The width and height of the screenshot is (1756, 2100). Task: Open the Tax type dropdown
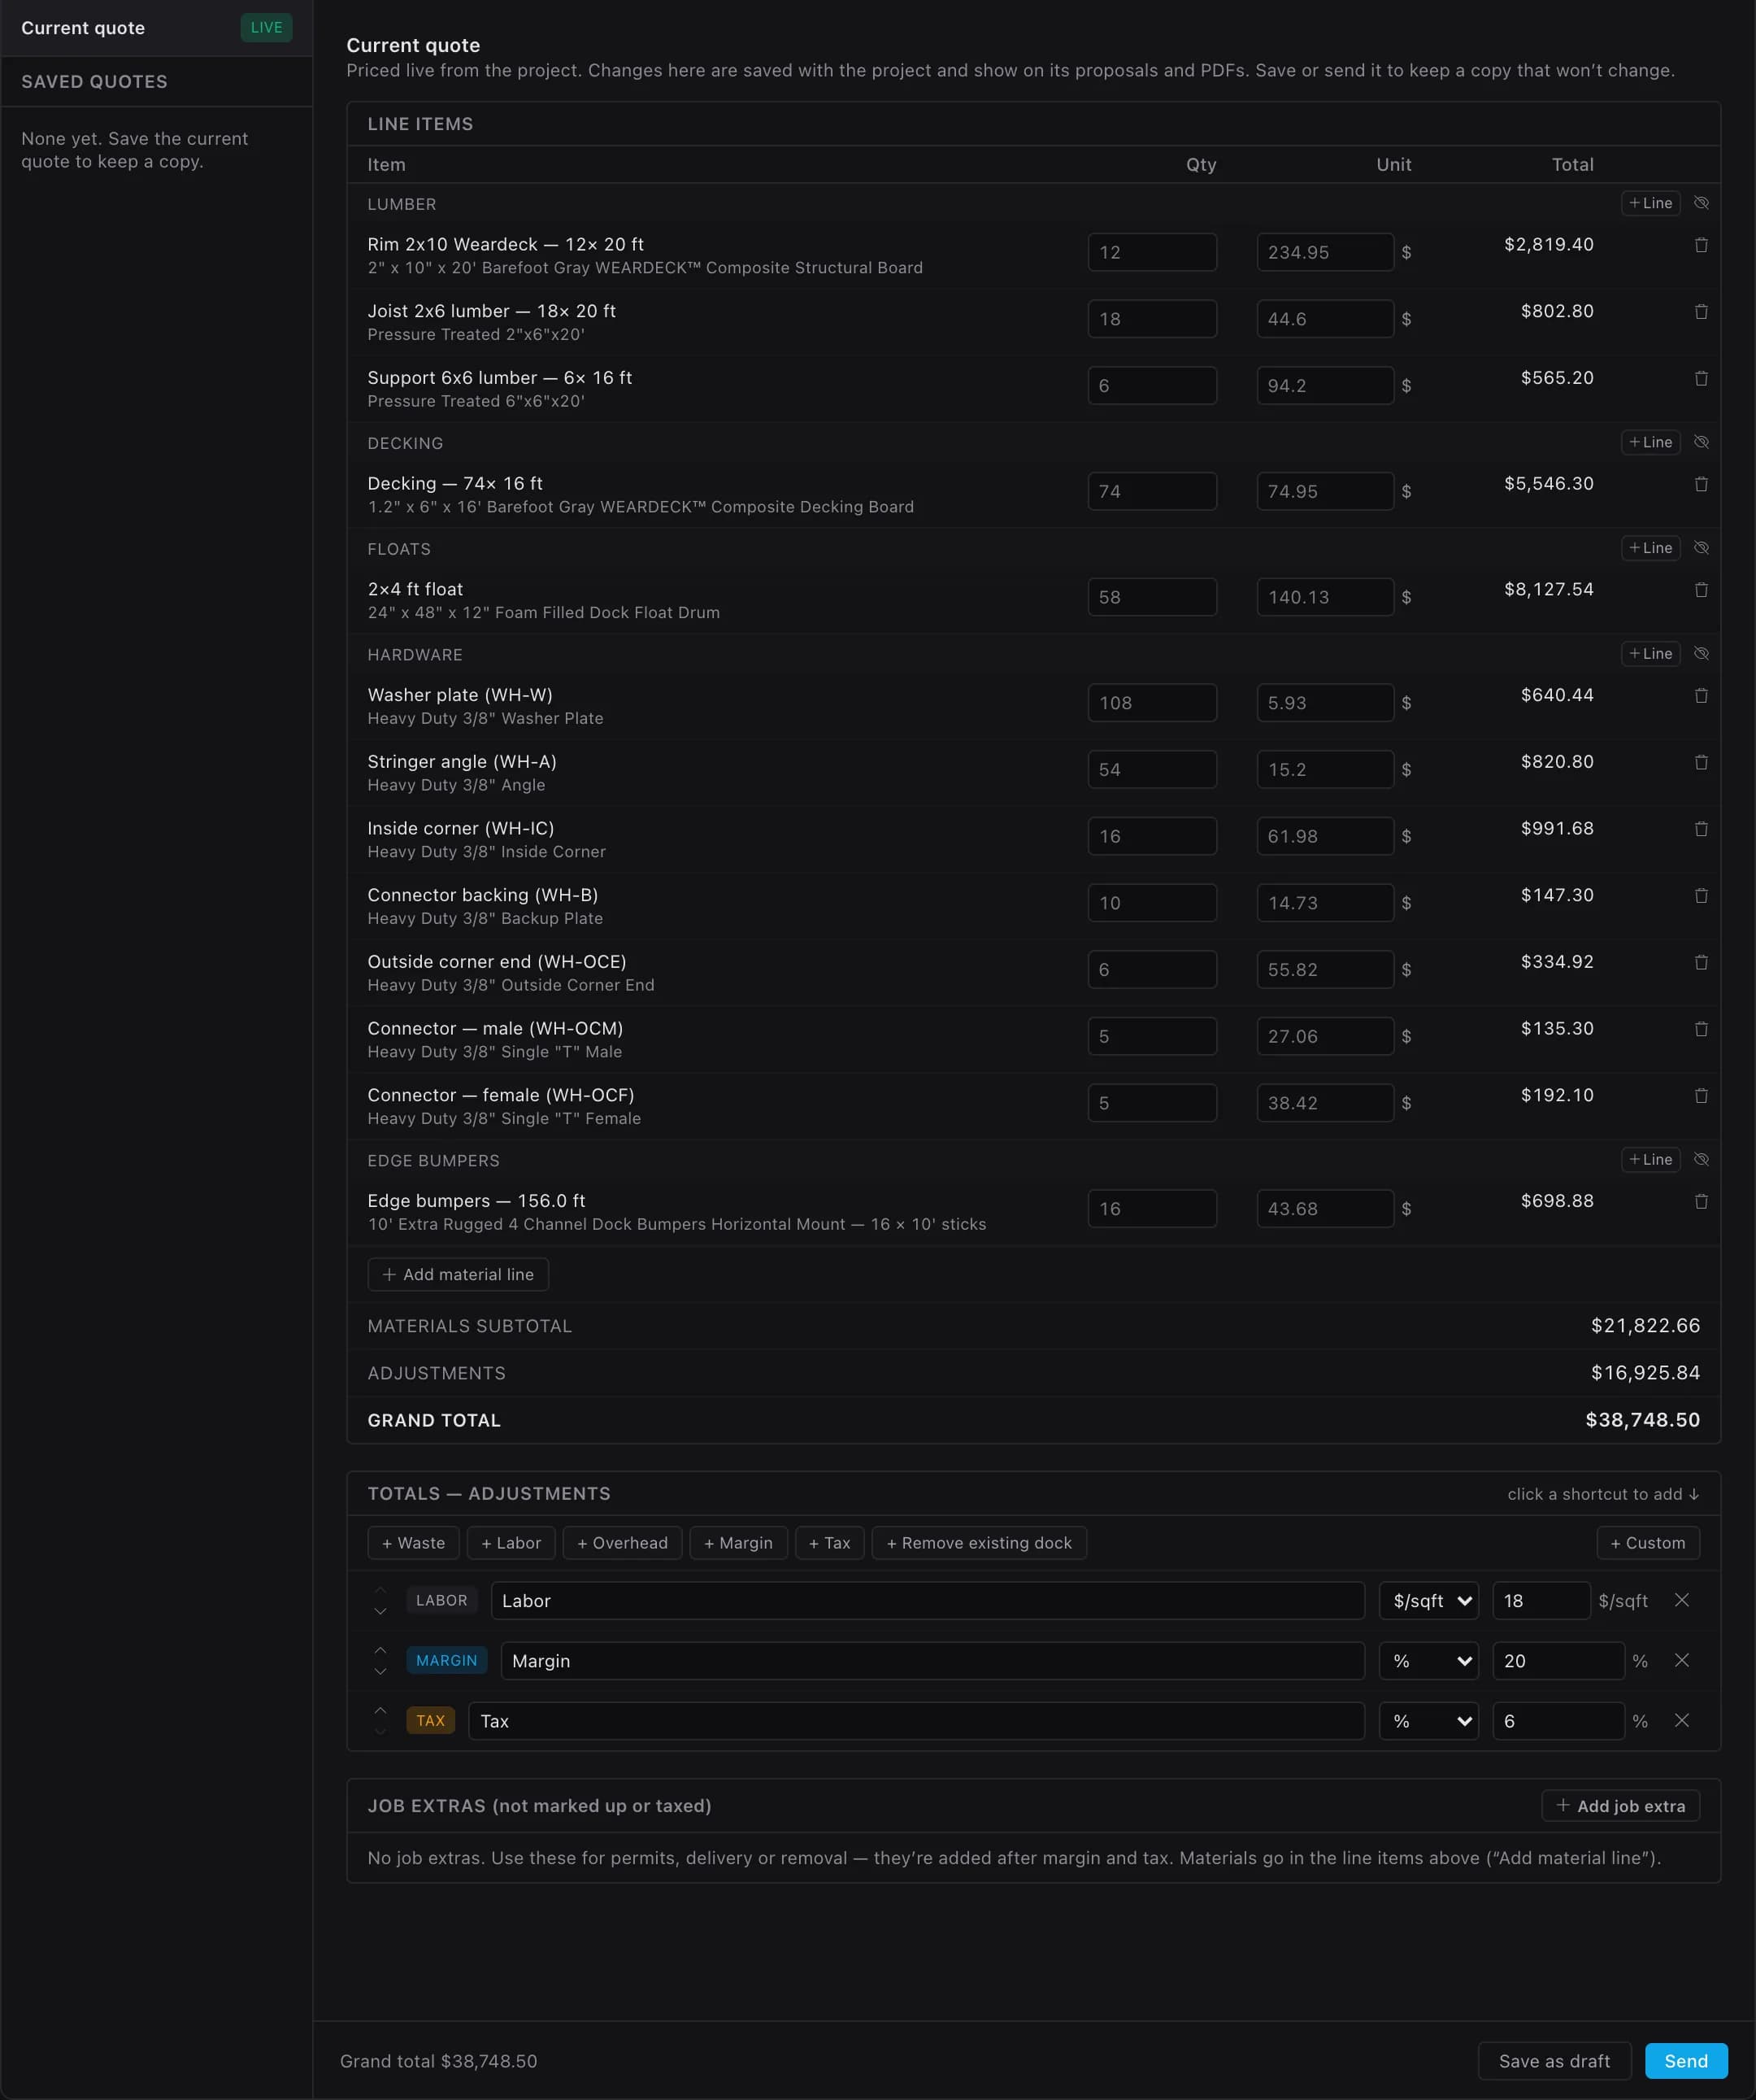pyautogui.click(x=1429, y=1721)
